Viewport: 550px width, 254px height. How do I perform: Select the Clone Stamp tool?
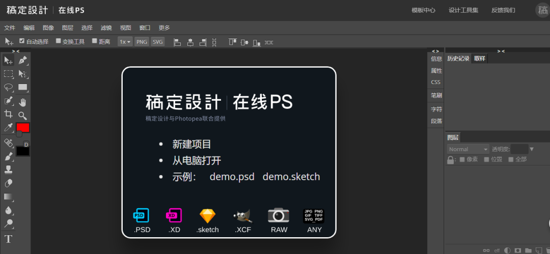coord(9,170)
